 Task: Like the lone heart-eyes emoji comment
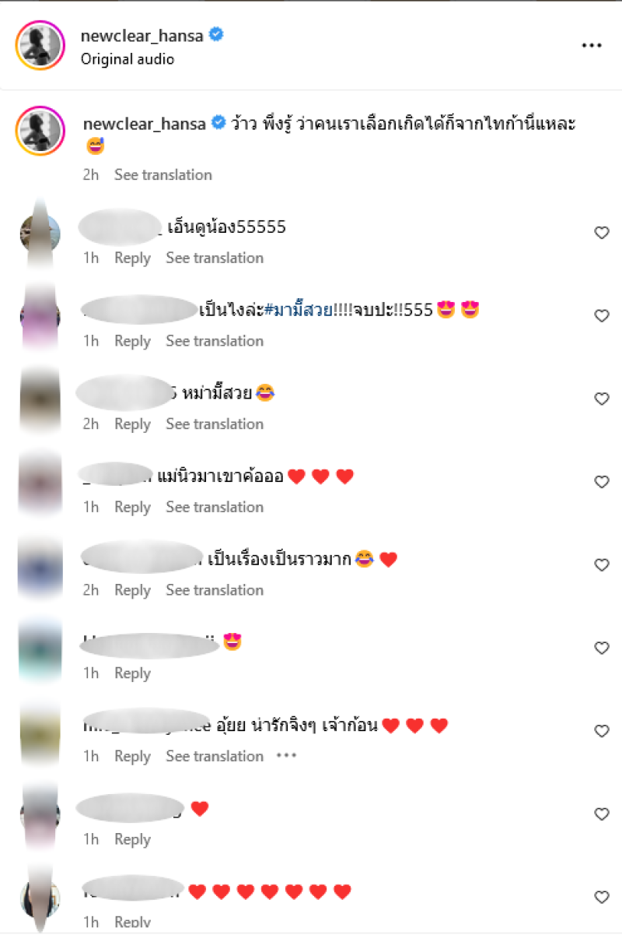(602, 648)
